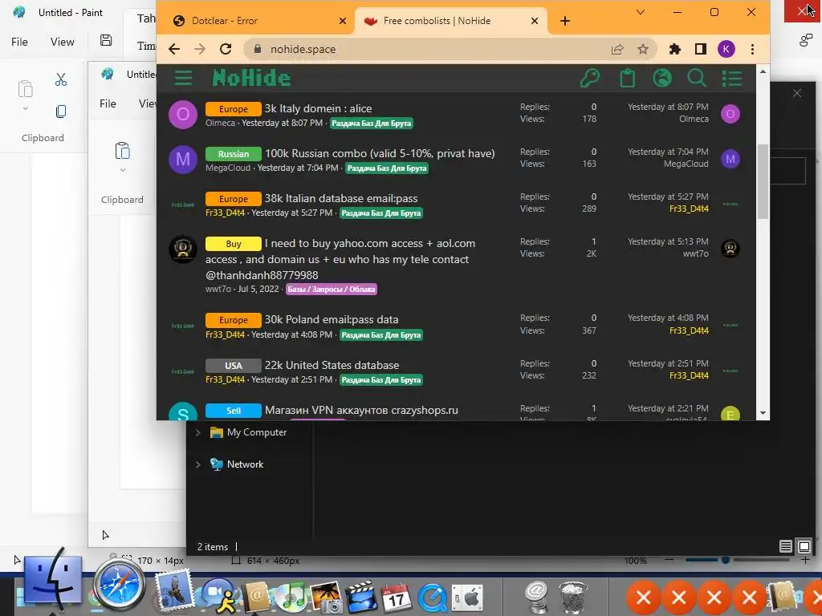Screen dimensions: 822x616
Task: Click Fr33_D4t4 username under 30k Poland thread
Action: point(225,334)
